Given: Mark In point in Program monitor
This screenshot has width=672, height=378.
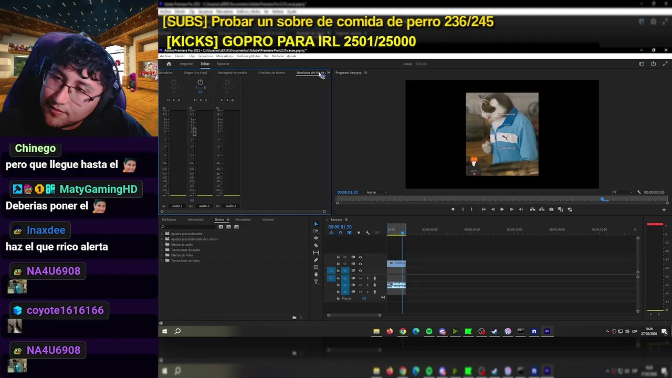Looking at the screenshot, I should pyautogui.click(x=463, y=209).
